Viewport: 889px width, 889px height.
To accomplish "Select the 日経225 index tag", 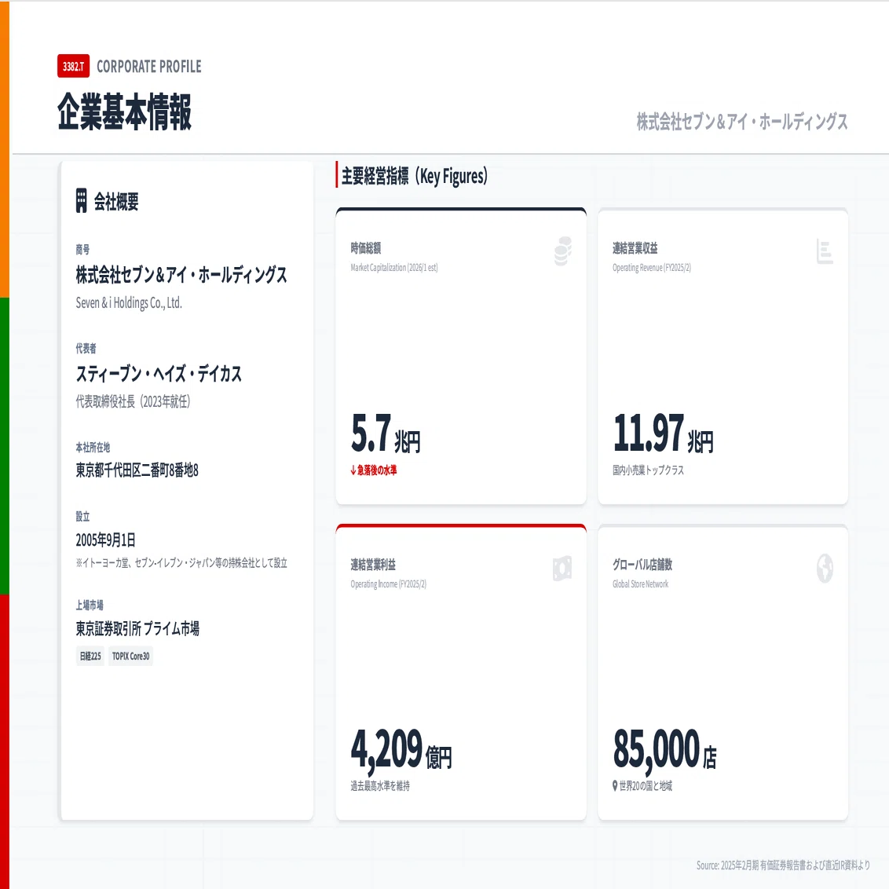I will (x=90, y=656).
